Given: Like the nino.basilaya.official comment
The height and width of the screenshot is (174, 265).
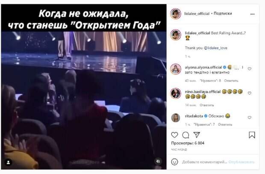Looking at the screenshot, I should (x=250, y=93).
